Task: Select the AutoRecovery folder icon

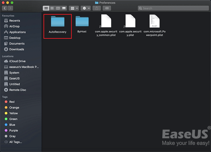Action: click(57, 21)
